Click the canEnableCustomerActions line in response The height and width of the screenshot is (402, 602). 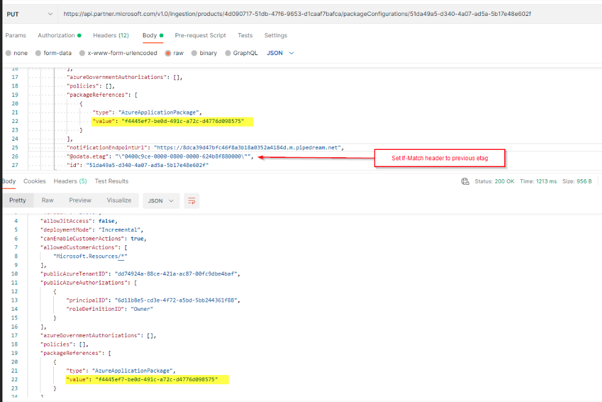[93, 239]
